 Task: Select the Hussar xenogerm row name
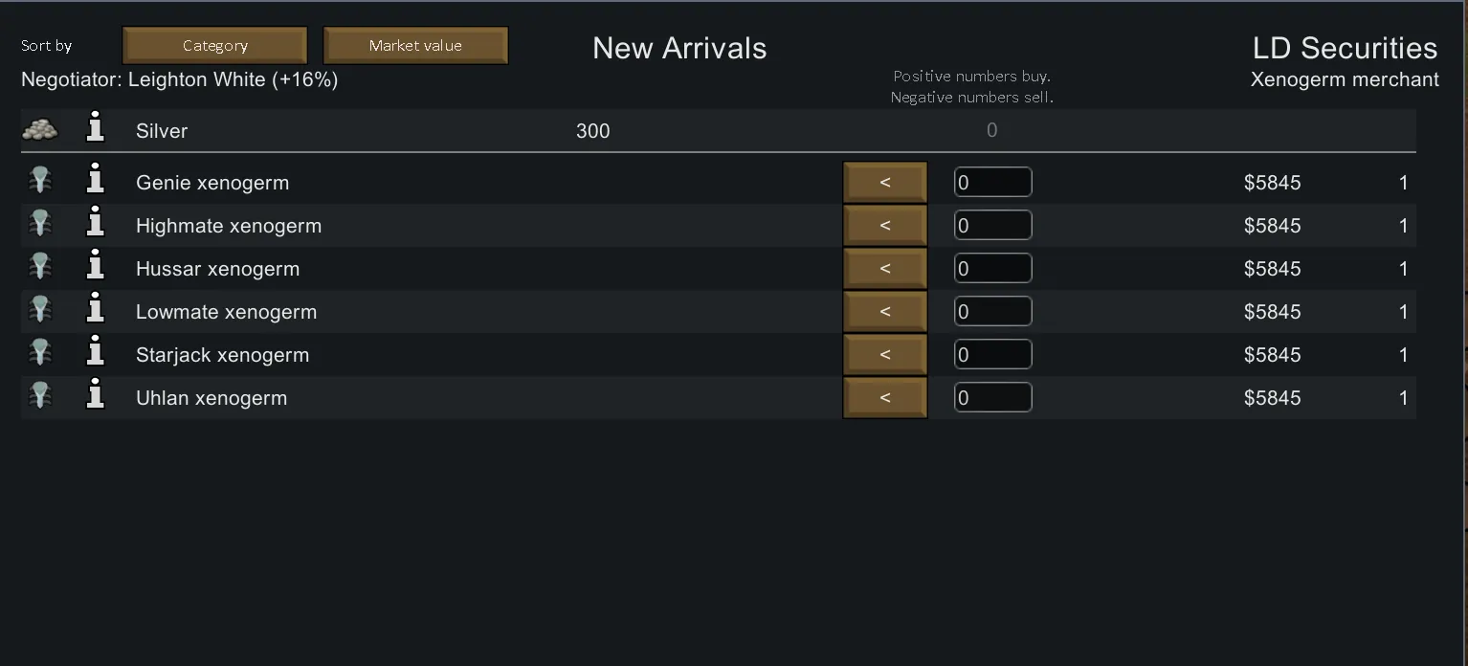coord(217,269)
